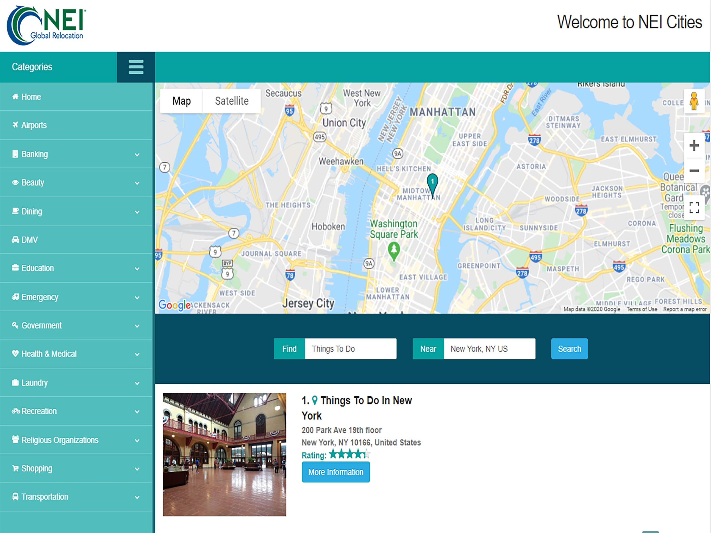
Task: Switch to the Satellite view tab
Action: click(x=232, y=101)
